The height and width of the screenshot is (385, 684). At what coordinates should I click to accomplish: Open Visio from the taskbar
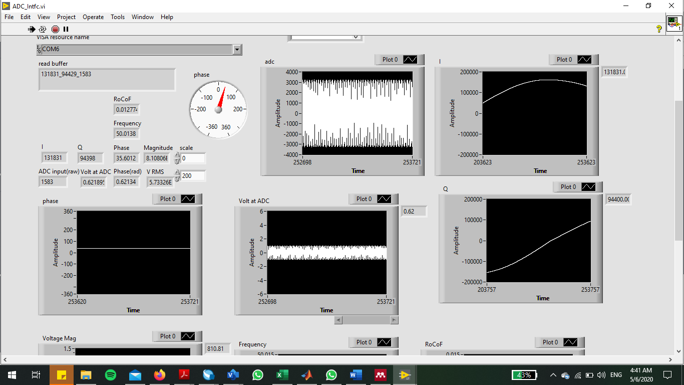click(233, 374)
